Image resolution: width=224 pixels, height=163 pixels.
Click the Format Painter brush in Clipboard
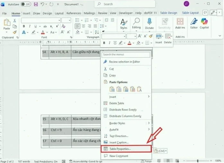[x=15, y=32]
